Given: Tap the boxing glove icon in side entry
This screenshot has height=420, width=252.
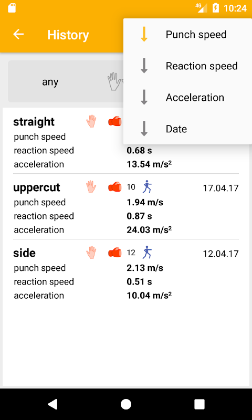Looking at the screenshot, I should (x=114, y=253).
